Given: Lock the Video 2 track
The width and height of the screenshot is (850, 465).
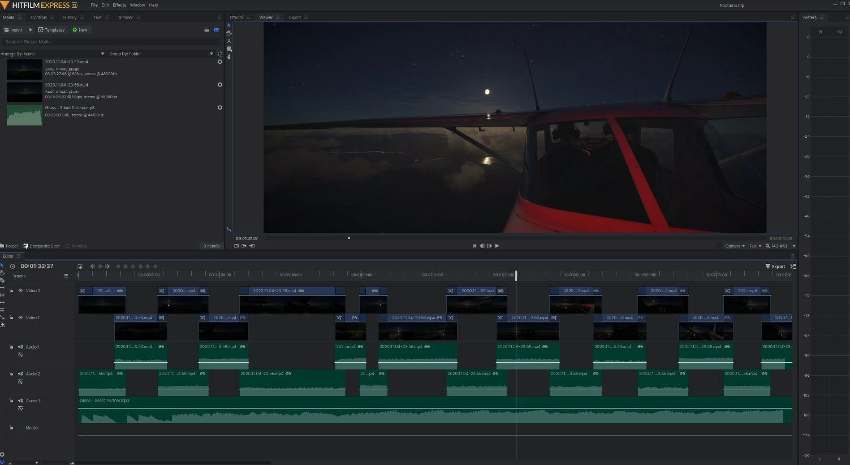Looking at the screenshot, I should [x=11, y=291].
